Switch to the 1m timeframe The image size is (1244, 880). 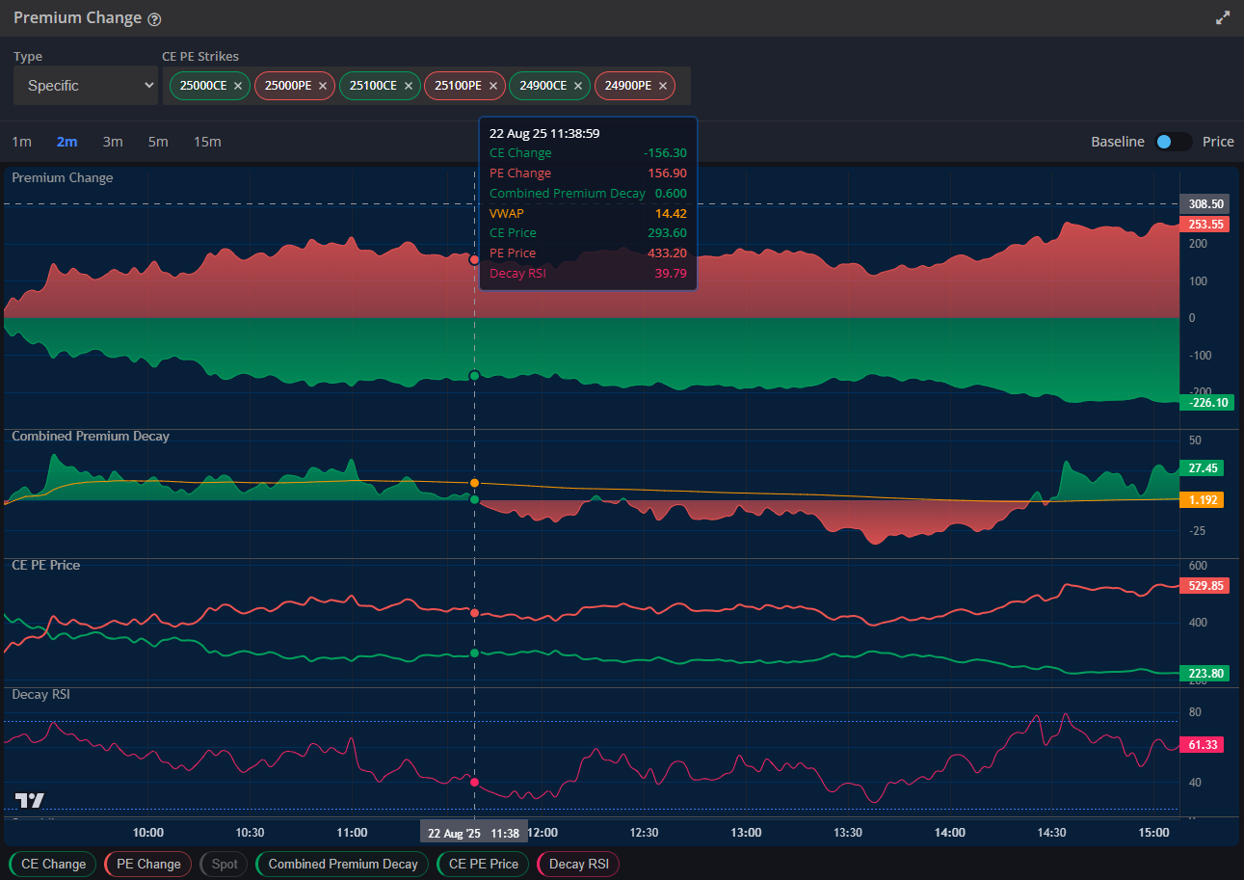[21, 142]
